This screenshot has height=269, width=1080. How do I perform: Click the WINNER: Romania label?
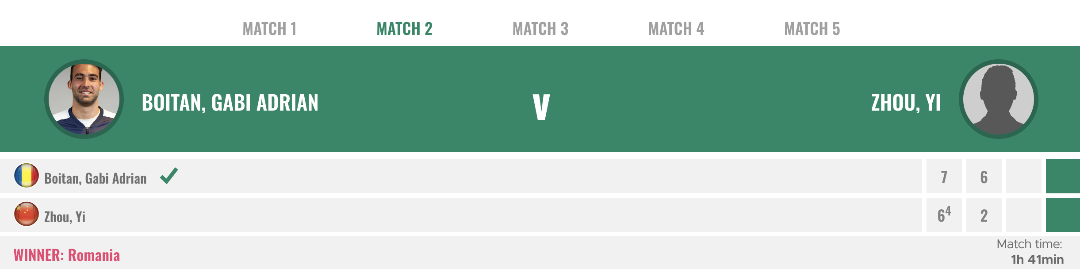pyautogui.click(x=67, y=255)
